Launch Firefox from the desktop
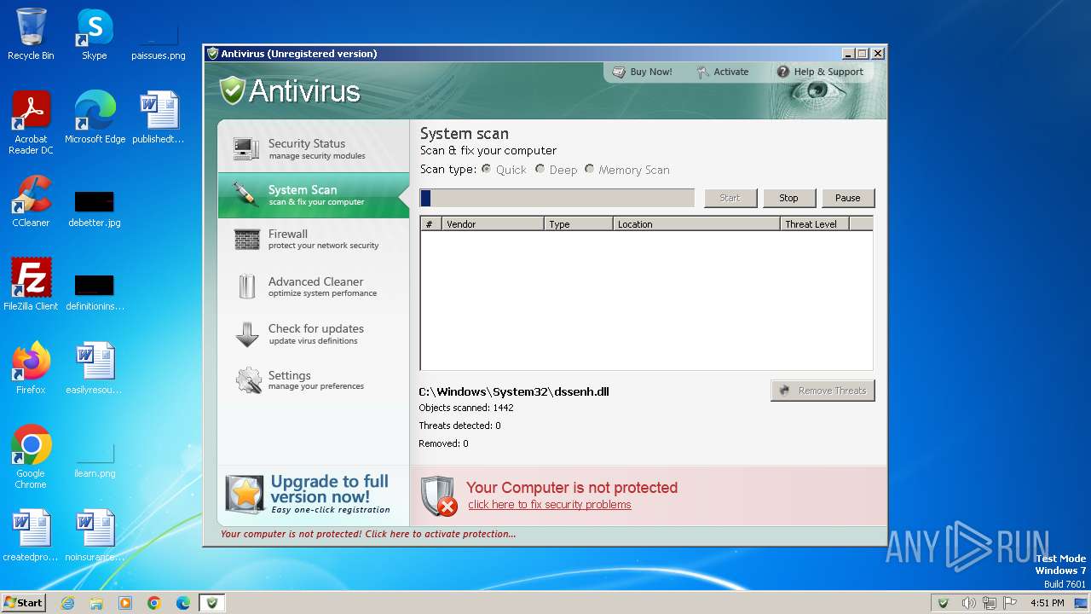The height and width of the screenshot is (614, 1091). click(x=31, y=368)
